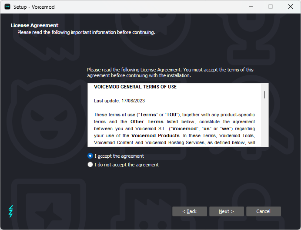Click the Next > button
301x230 pixels.
click(227, 211)
